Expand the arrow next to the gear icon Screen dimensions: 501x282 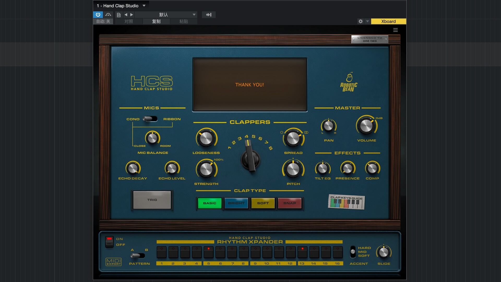coord(367,21)
